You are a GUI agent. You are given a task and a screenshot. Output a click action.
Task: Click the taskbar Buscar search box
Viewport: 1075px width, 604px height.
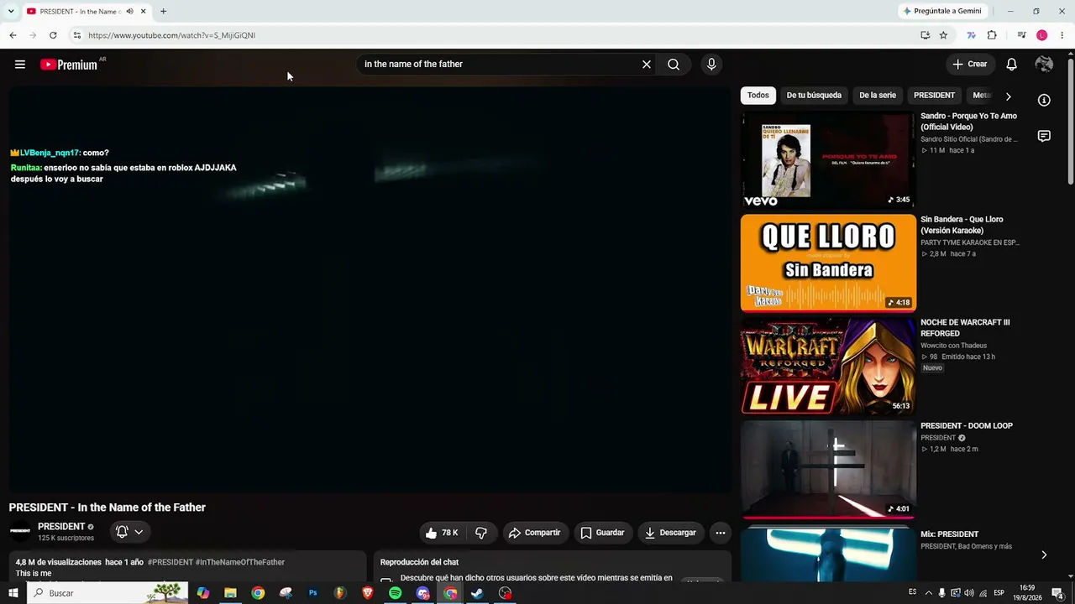[107, 593]
